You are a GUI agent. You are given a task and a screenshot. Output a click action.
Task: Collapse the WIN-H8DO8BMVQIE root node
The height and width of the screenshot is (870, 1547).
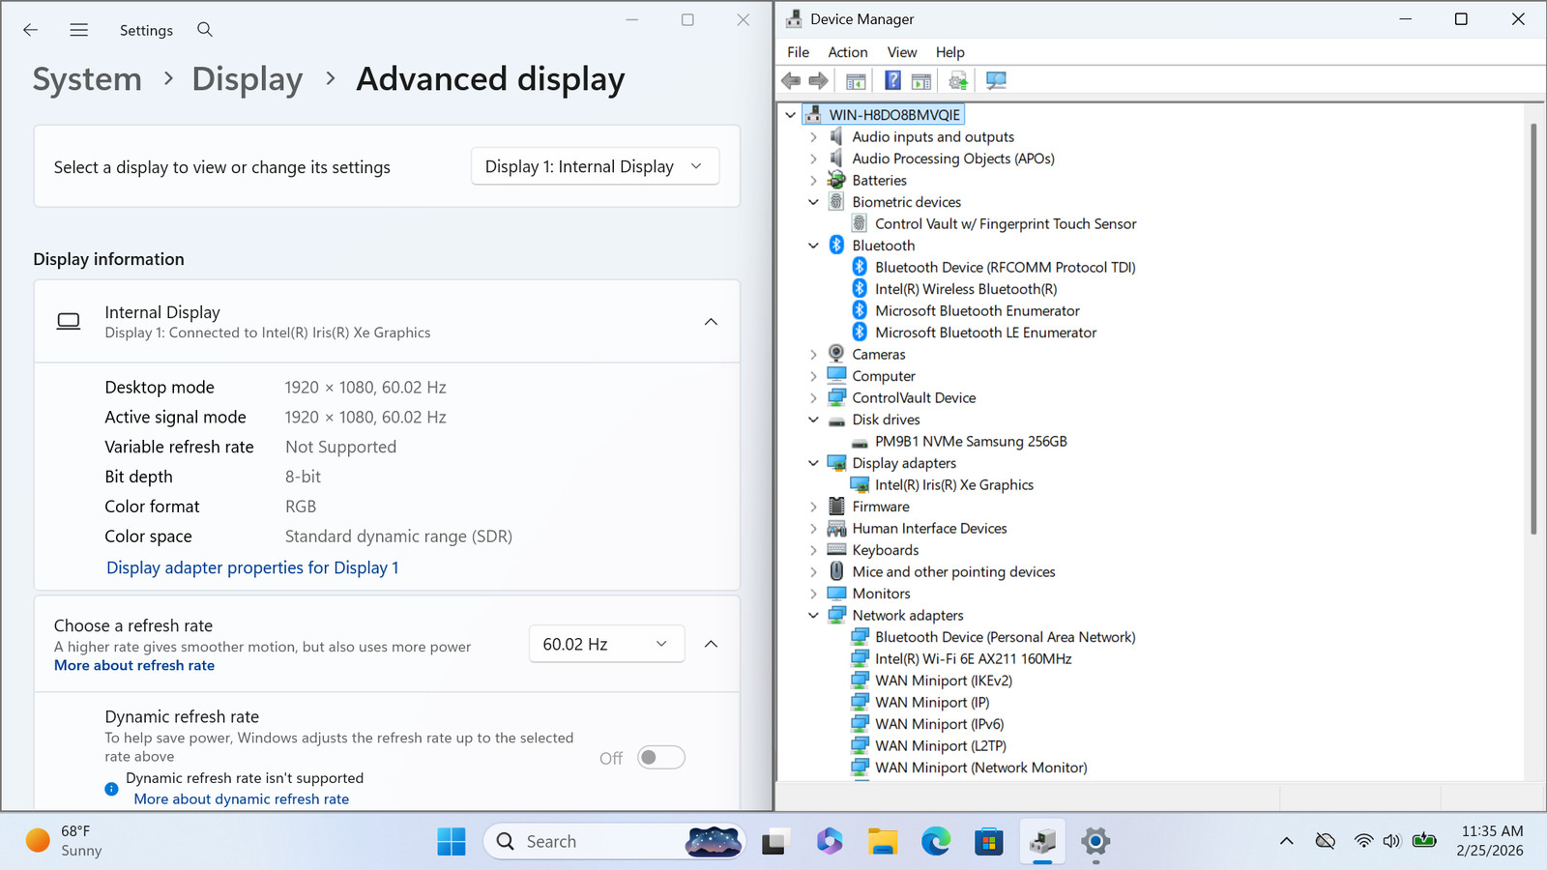coord(791,115)
